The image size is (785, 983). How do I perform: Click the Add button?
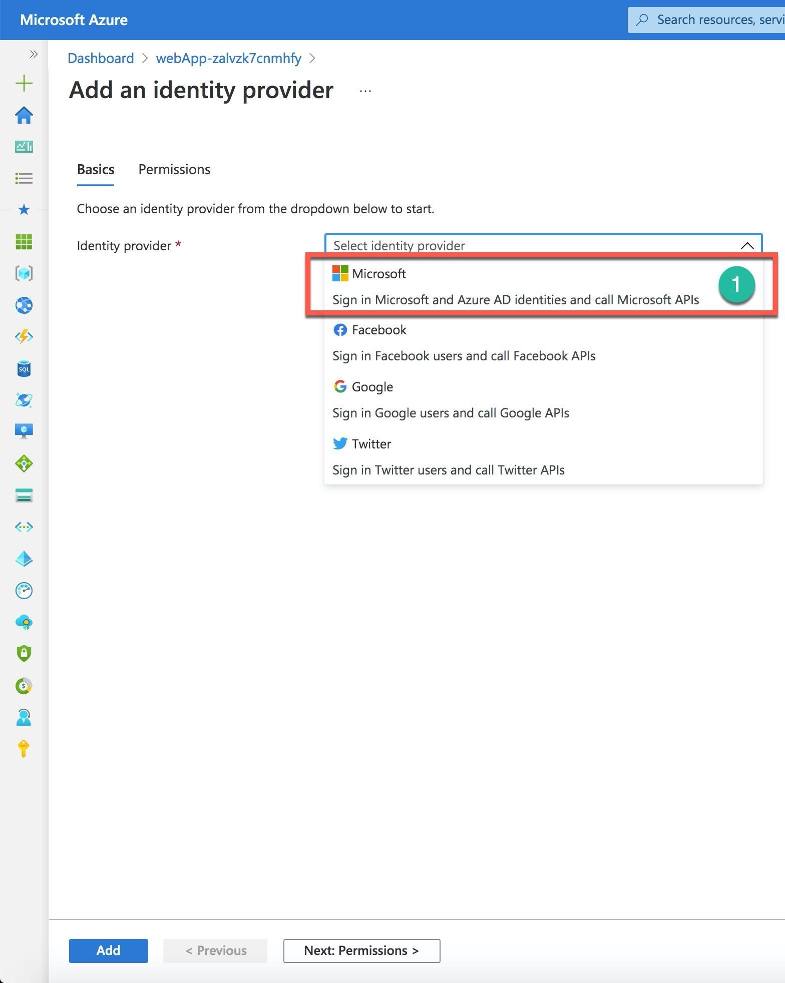109,950
